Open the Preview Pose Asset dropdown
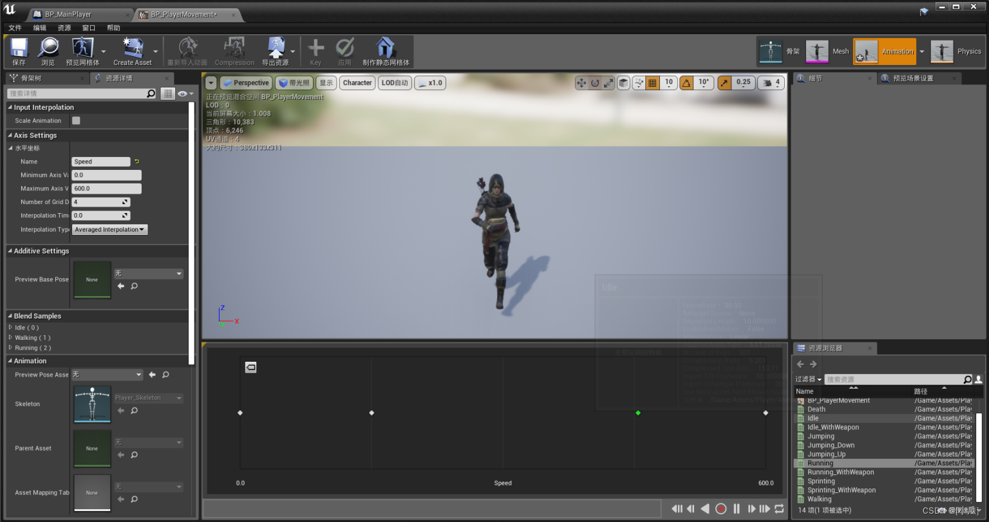This screenshot has height=522, width=989. (x=107, y=375)
